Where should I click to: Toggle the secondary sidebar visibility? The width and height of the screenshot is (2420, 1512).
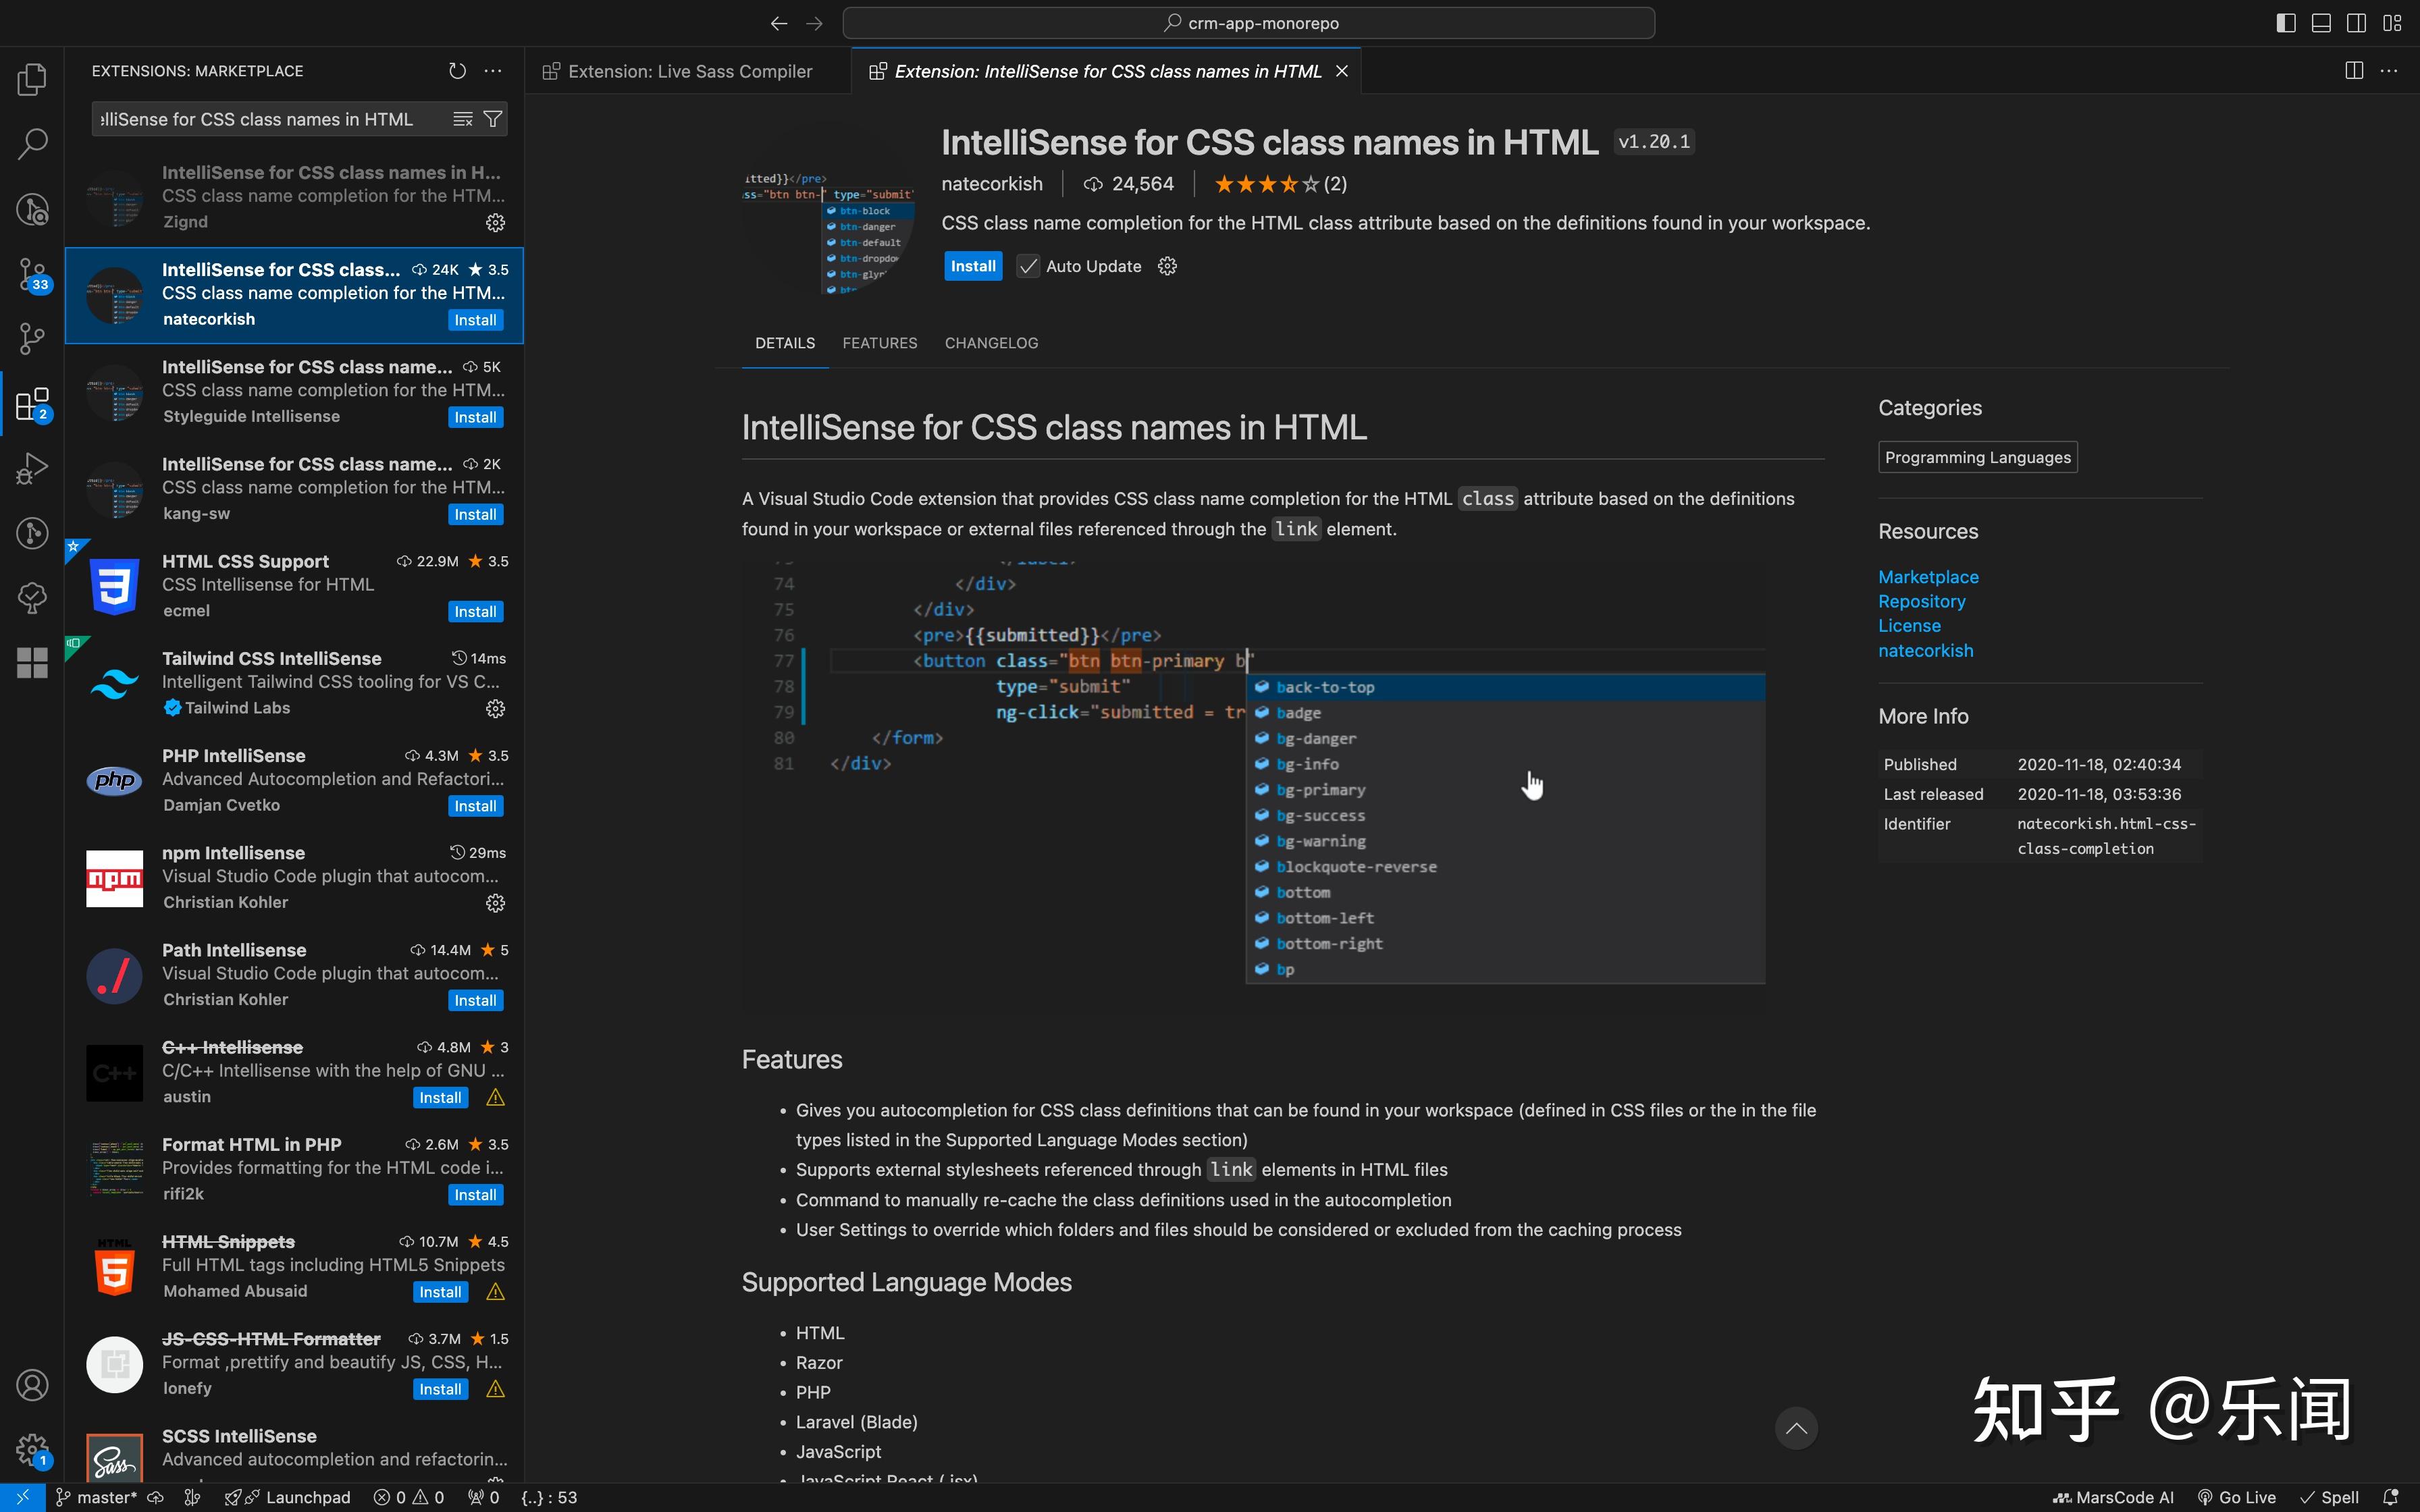[2356, 22]
